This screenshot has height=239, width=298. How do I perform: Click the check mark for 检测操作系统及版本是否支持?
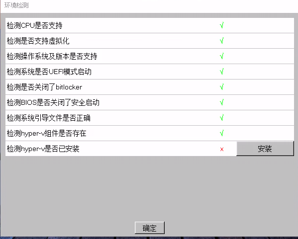point(221,56)
